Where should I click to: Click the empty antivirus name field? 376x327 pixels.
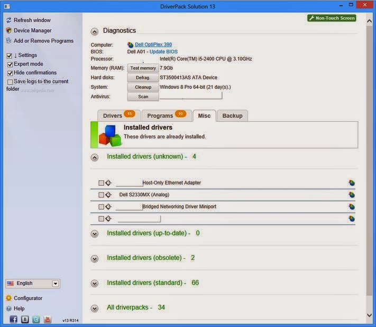pos(191,96)
